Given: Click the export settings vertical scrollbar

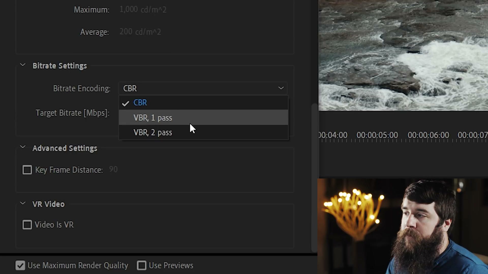Looking at the screenshot, I should click(315, 178).
